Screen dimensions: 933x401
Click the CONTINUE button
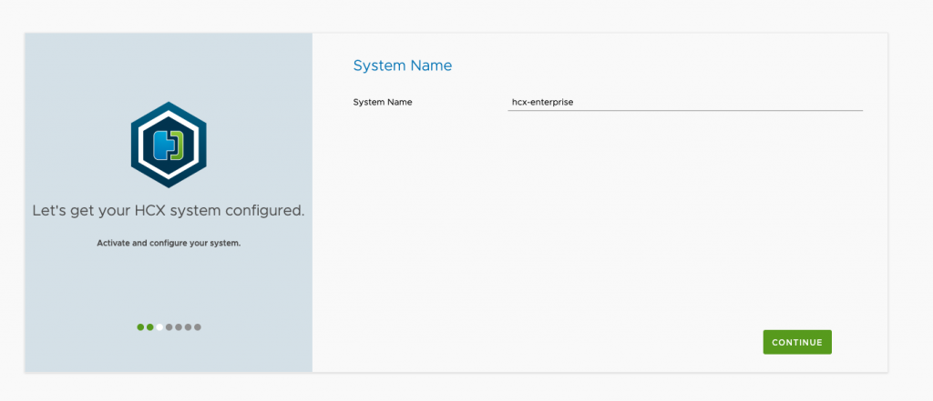[797, 342]
